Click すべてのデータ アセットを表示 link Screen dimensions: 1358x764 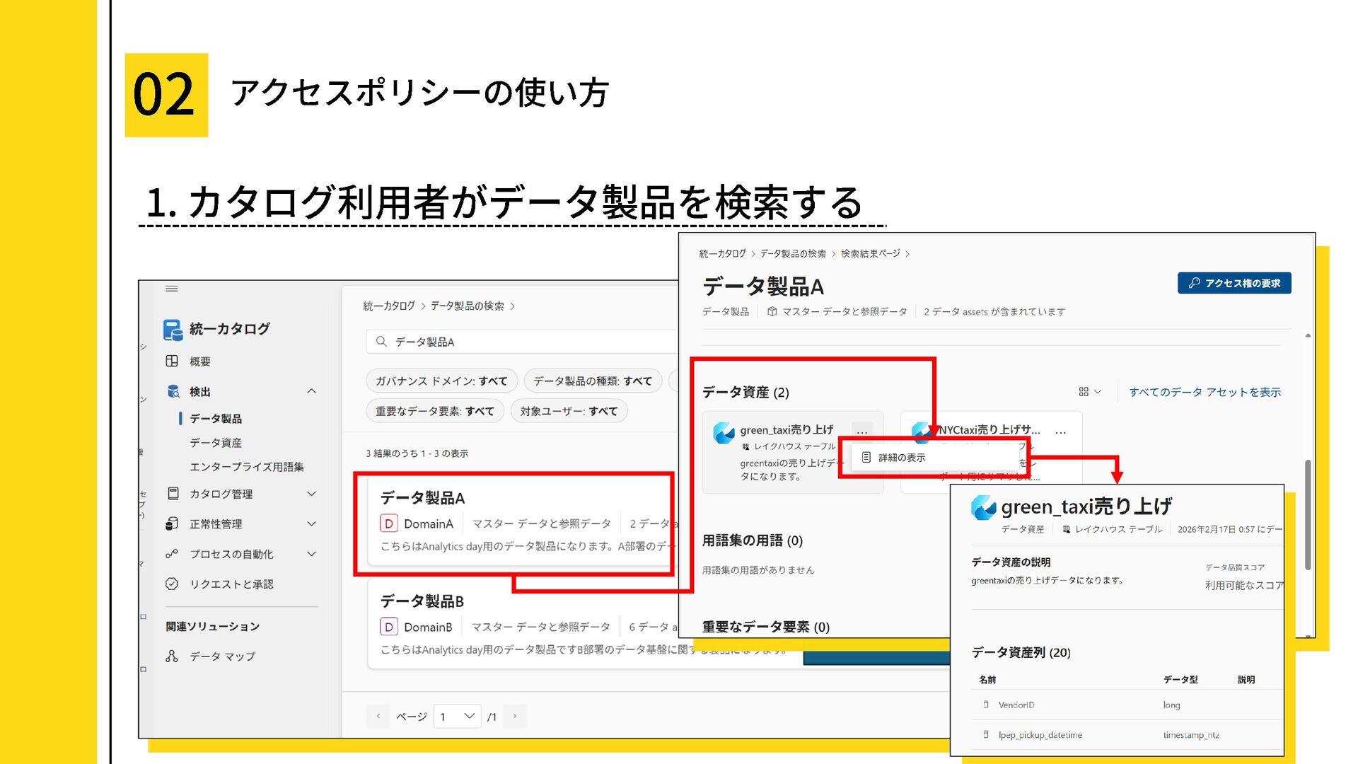1205,392
